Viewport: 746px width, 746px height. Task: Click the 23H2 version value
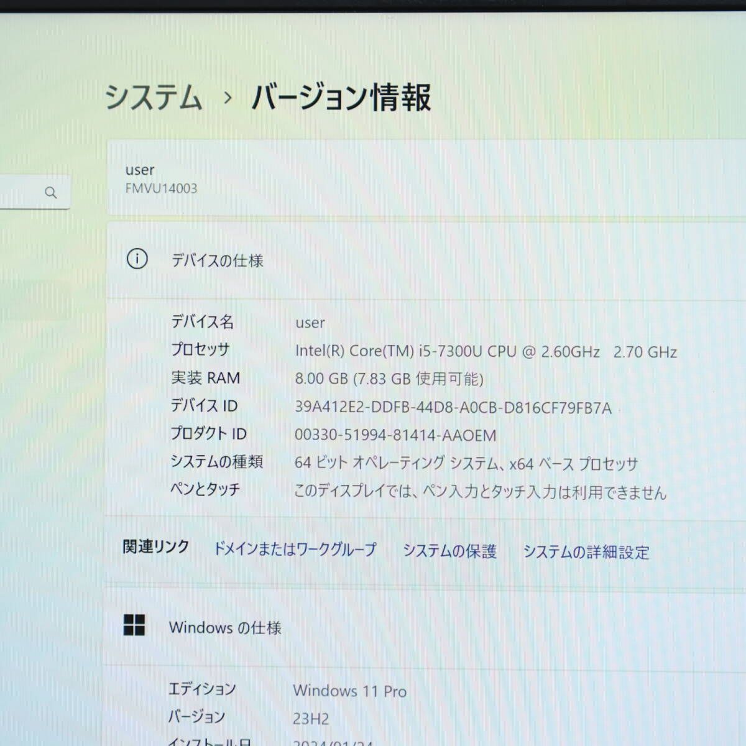coord(311,719)
